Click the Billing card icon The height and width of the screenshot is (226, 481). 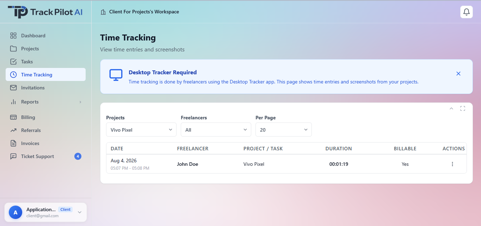tap(13, 117)
